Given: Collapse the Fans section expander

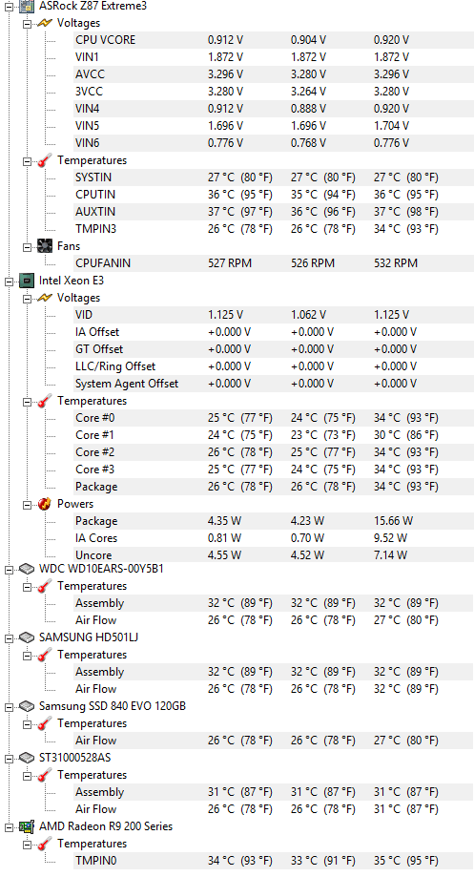Looking at the screenshot, I should [27, 246].
